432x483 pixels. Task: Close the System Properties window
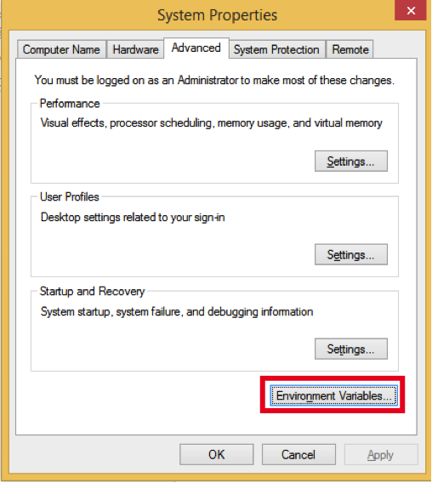pyautogui.click(x=411, y=10)
